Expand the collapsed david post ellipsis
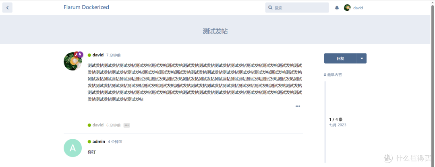 tap(126, 125)
